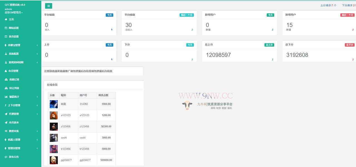Click the arrow icon in 新增用户 今天 card

point(273,30)
